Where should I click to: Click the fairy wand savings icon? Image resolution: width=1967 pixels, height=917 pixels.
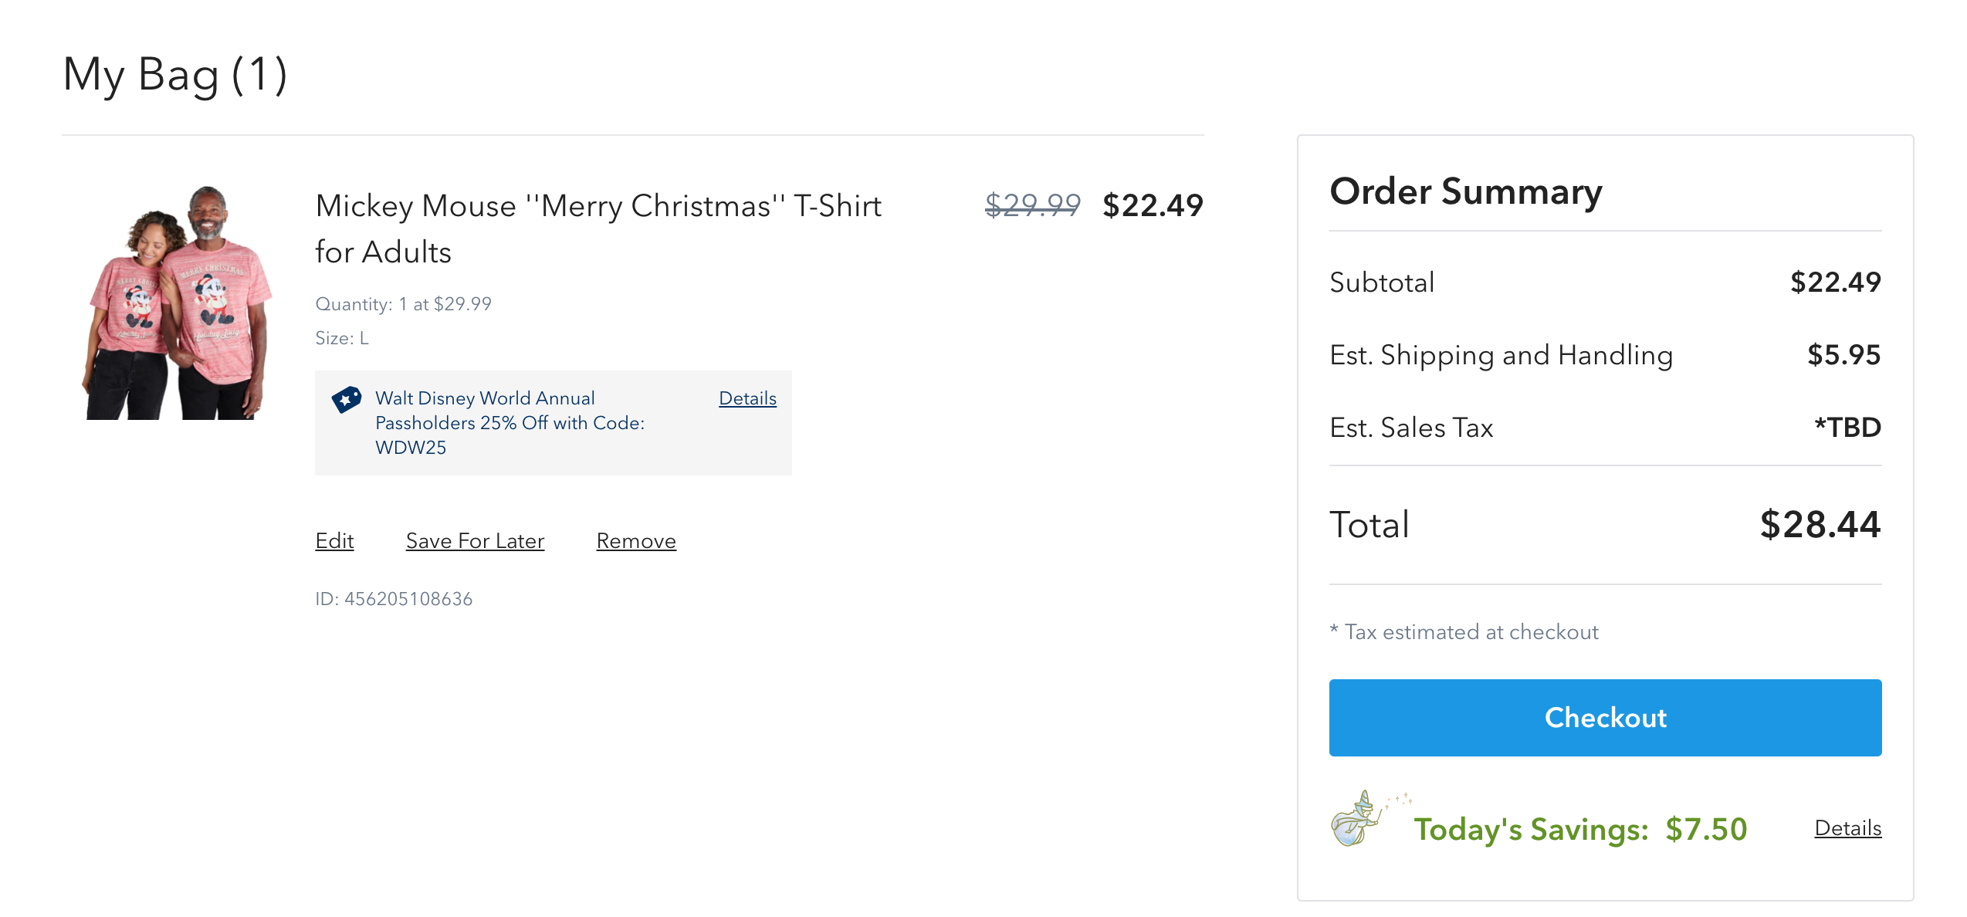pos(1359,819)
